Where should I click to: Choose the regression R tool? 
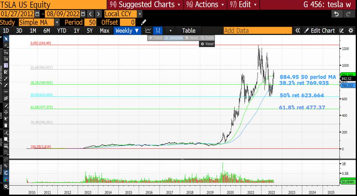pos(6,72)
